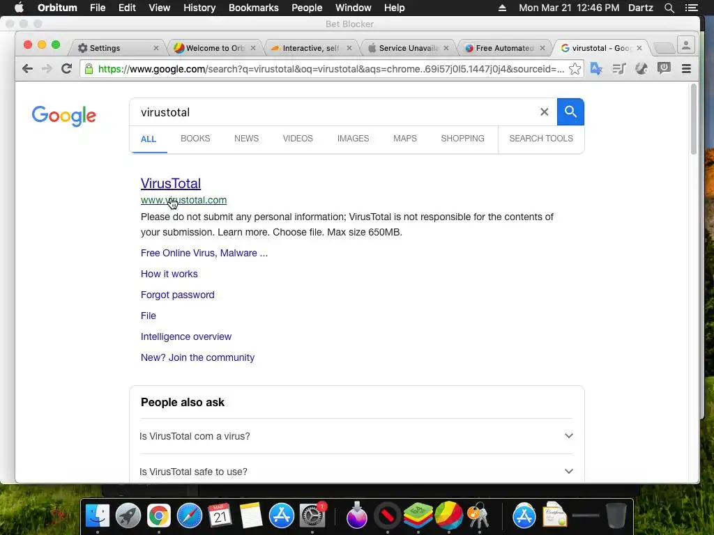
Task: Open the Orbitum colorful ball dock icon
Action: point(449,516)
